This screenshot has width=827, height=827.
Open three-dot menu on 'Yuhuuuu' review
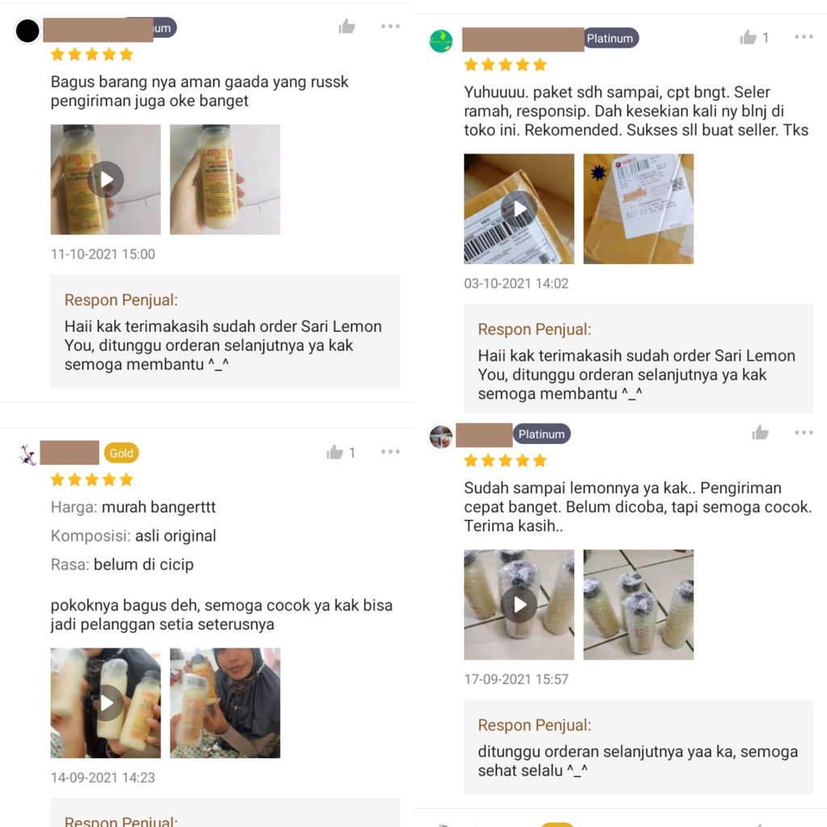point(804,37)
